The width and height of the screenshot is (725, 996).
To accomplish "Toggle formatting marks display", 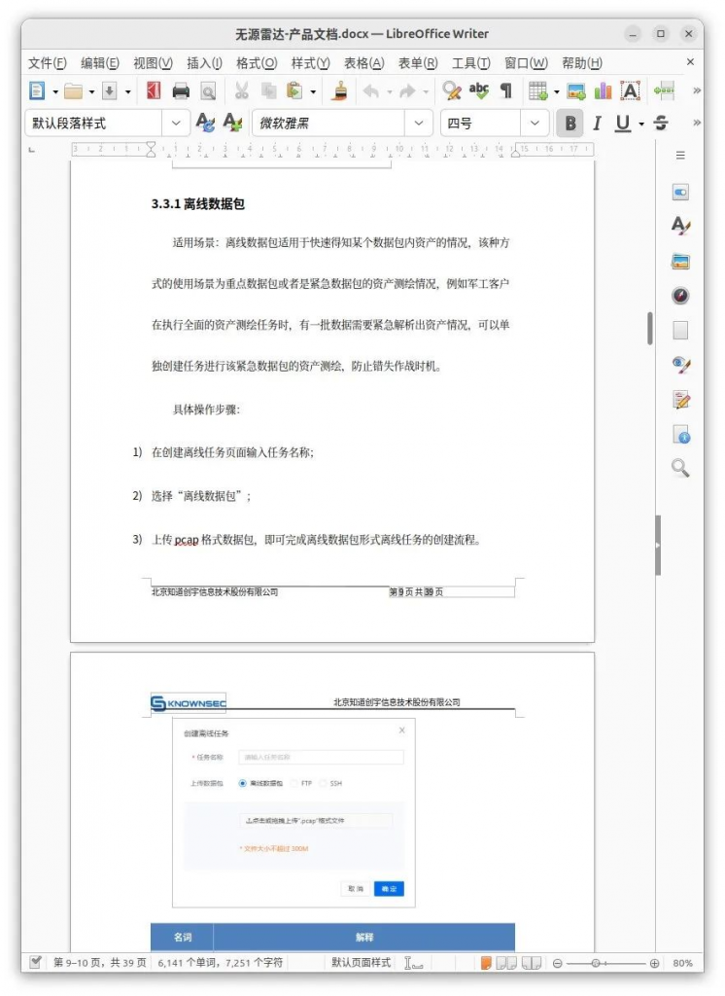I will click(x=505, y=91).
